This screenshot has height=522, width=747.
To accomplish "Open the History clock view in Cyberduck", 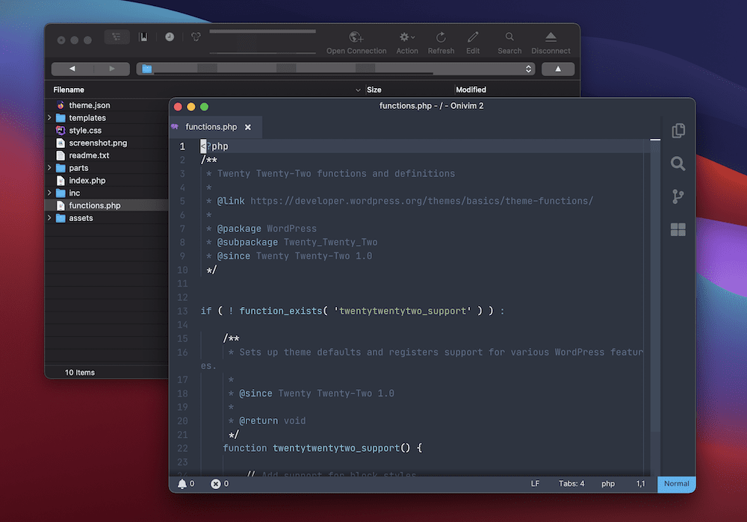I will coord(170,37).
